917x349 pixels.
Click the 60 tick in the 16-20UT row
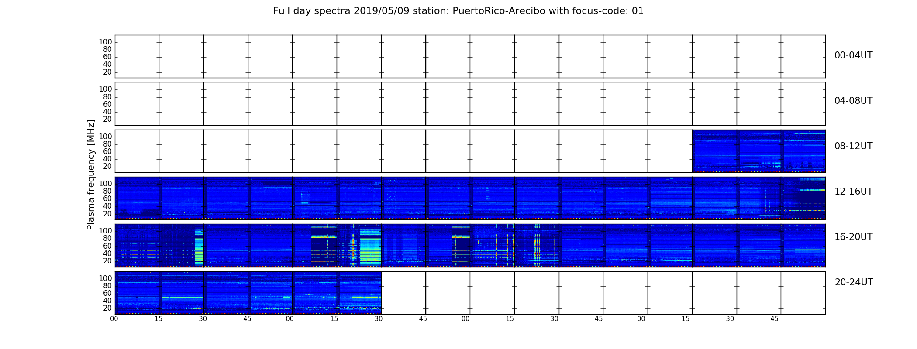tap(107, 246)
